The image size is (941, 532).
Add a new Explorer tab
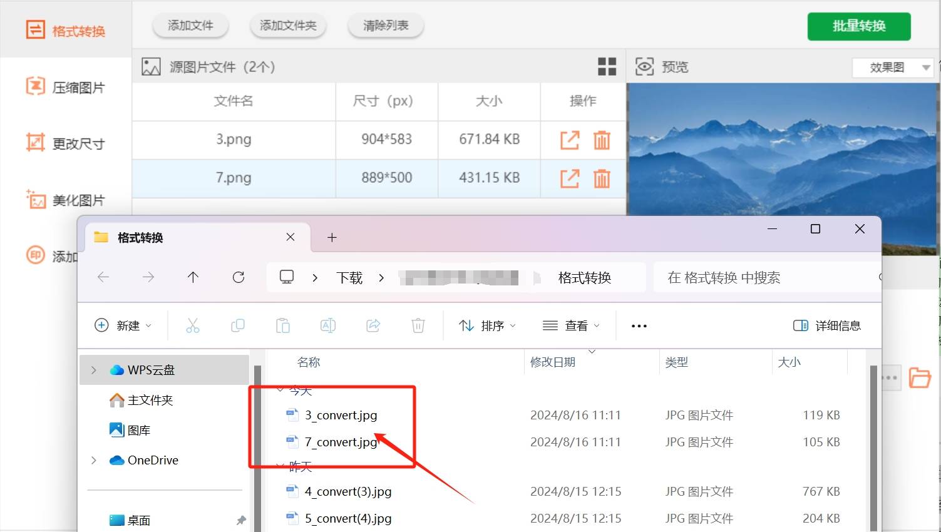(332, 237)
